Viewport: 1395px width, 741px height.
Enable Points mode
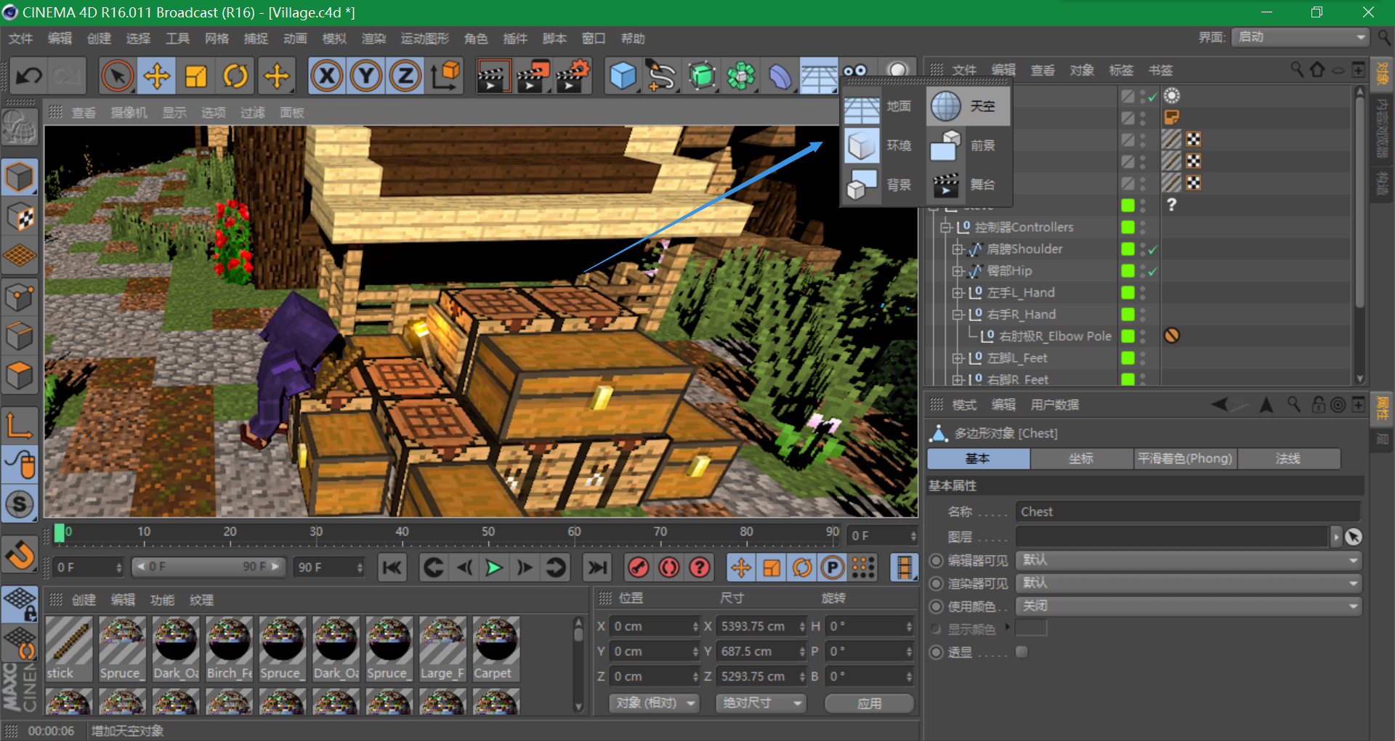pyautogui.click(x=20, y=296)
